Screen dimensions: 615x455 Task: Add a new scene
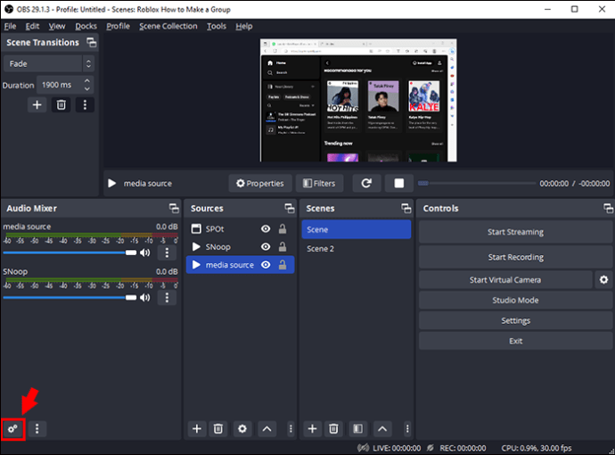312,429
